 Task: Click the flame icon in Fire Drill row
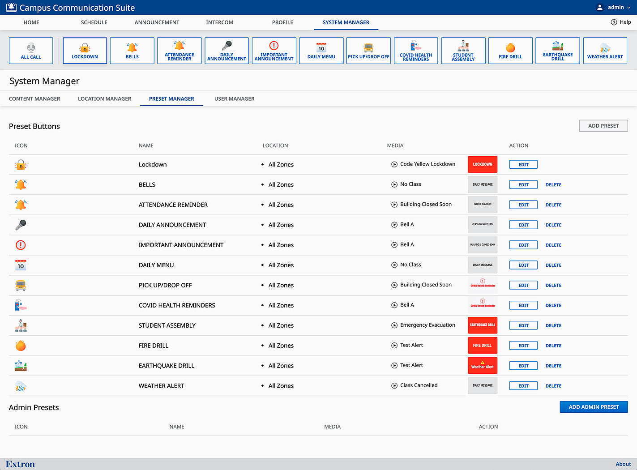(21, 346)
